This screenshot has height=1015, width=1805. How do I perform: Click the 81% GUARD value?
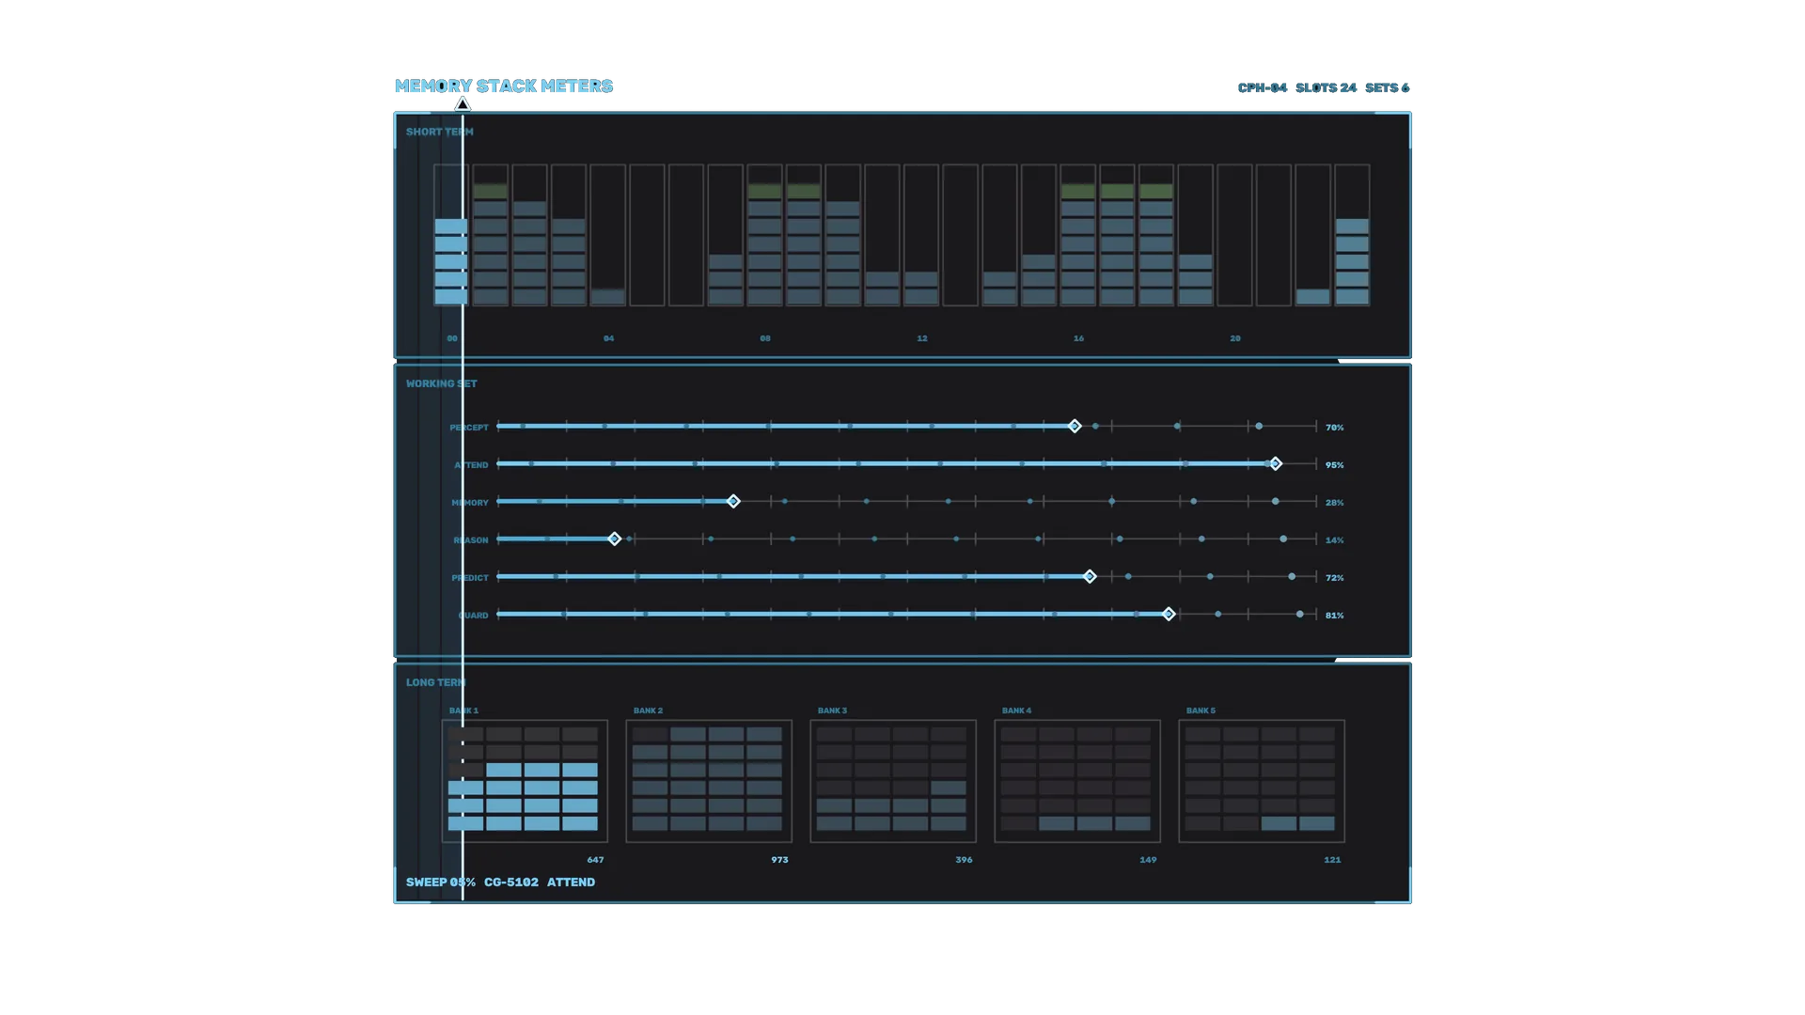(1335, 616)
